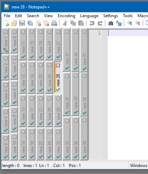The width and height of the screenshot is (148, 174).
Task: Save all documents with the stacked floppy icon
Action: pos(30,23)
